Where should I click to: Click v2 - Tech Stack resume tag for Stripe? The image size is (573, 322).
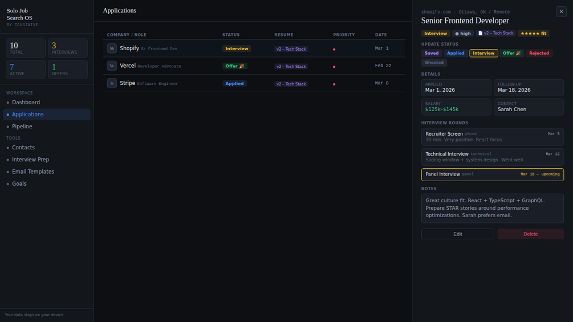click(291, 84)
